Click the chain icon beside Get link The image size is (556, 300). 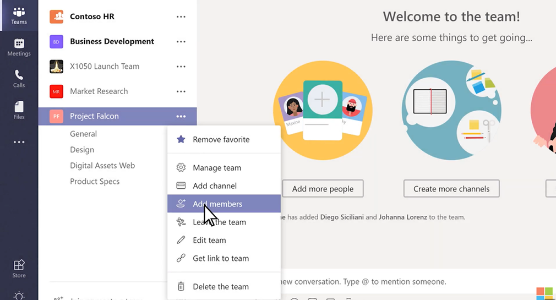181,258
